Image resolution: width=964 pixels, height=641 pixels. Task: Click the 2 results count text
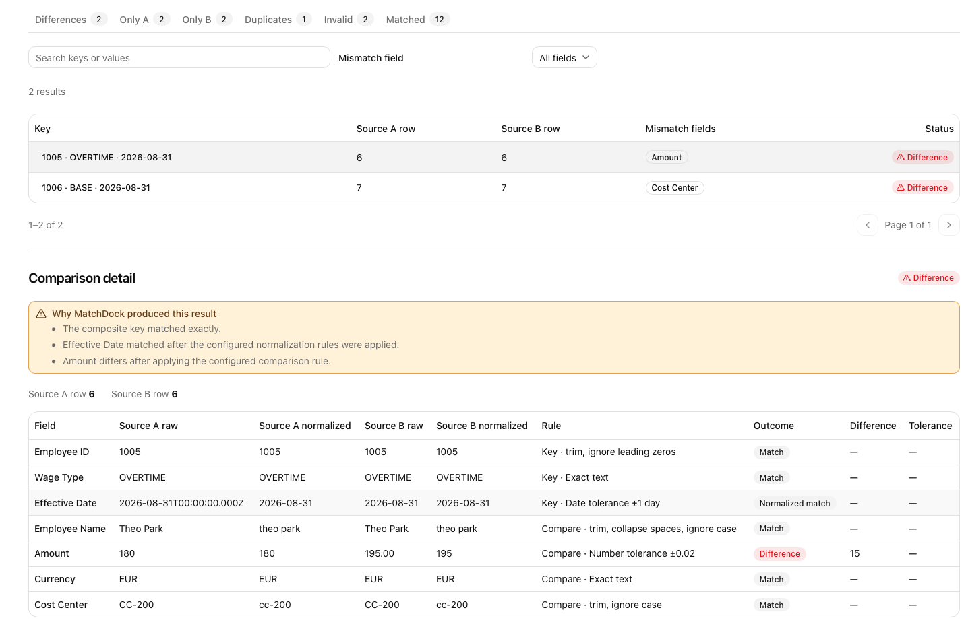pyautogui.click(x=47, y=92)
